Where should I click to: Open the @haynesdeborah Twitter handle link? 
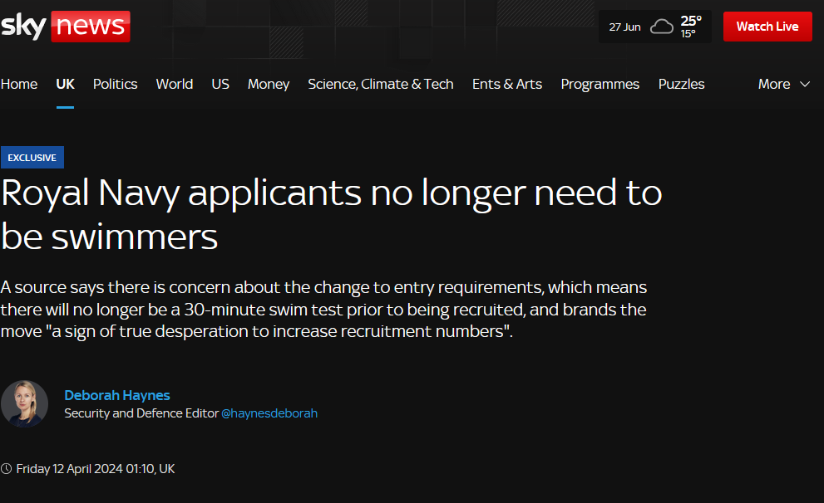pyautogui.click(x=269, y=413)
